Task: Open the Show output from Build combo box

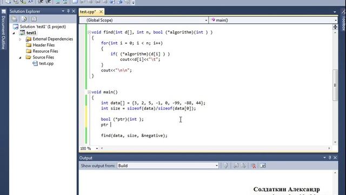Action: (x=168, y=166)
